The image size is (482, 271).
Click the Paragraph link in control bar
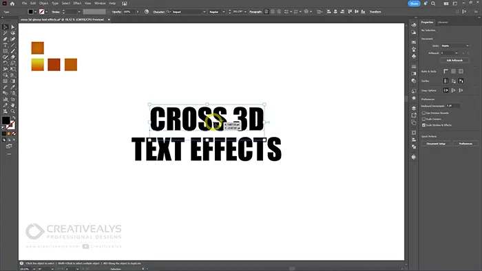[x=255, y=12]
